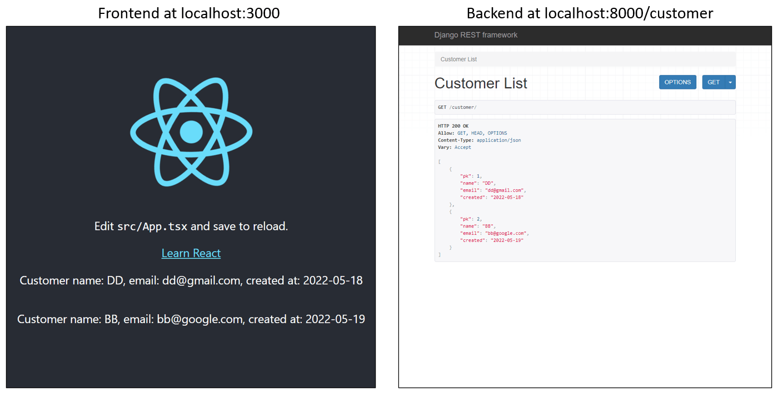Open the Learn React link

[x=191, y=253]
